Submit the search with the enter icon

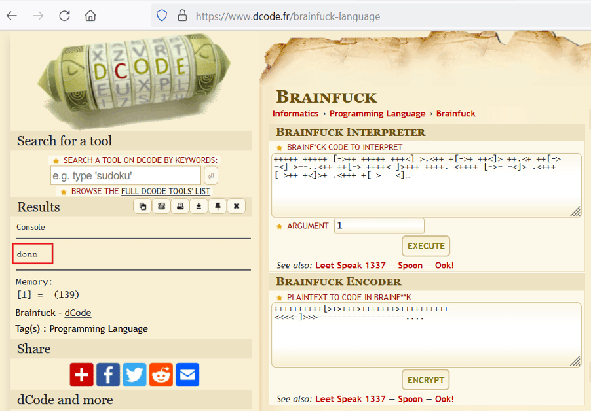(211, 175)
